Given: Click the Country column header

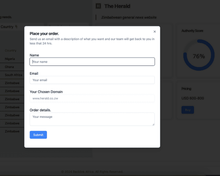Looking at the screenshot, I should 11,51.
